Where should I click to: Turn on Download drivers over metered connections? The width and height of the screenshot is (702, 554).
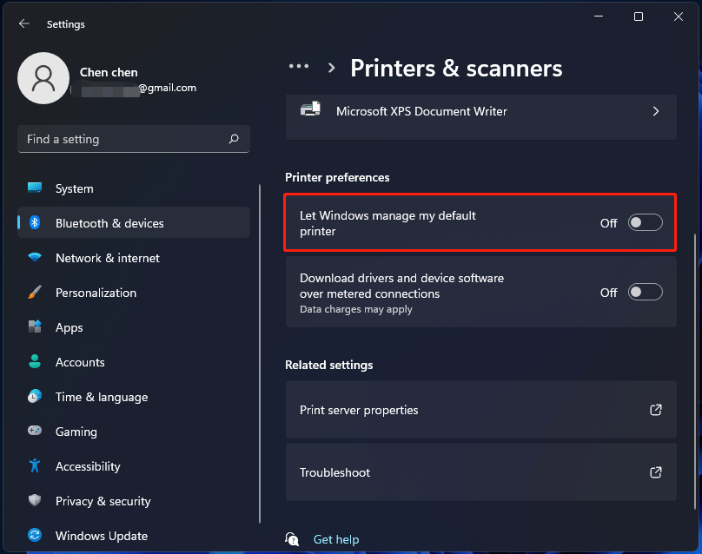pos(645,293)
